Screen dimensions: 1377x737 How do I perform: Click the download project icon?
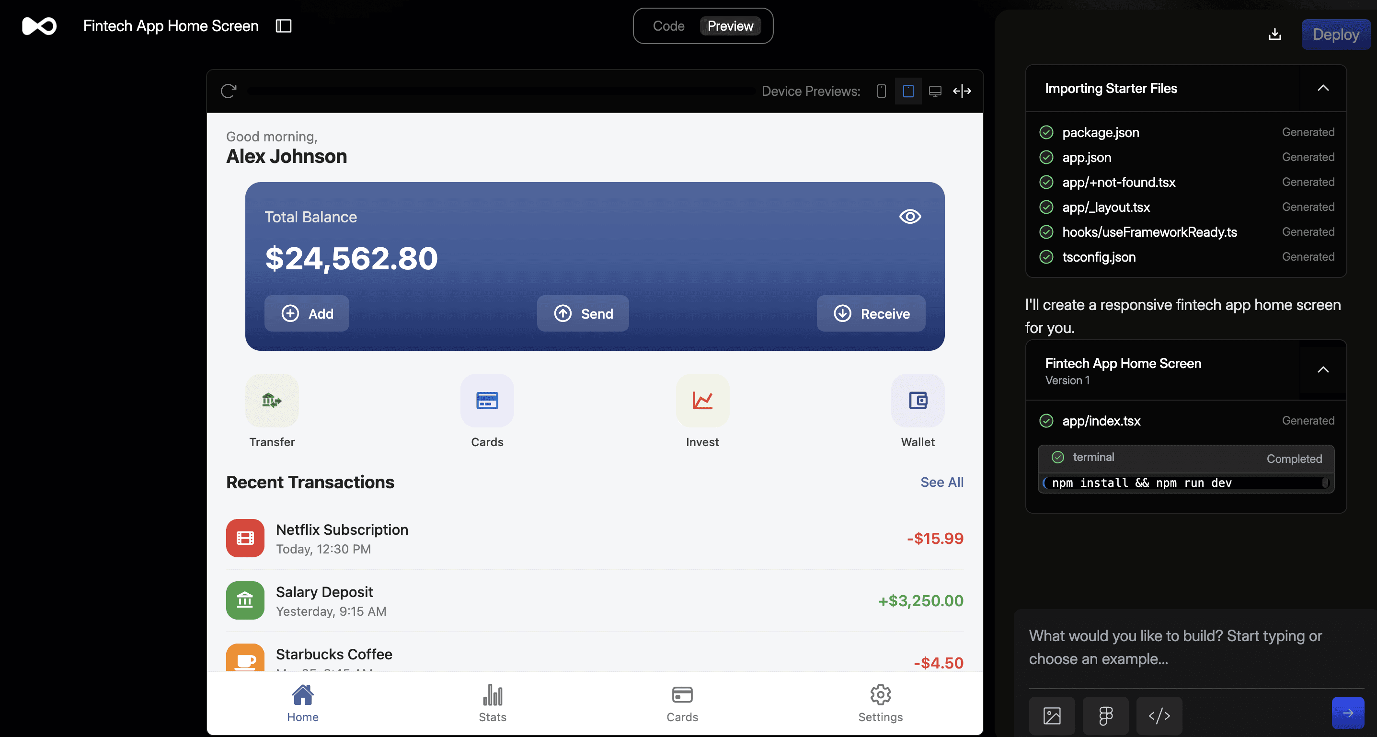(1275, 34)
